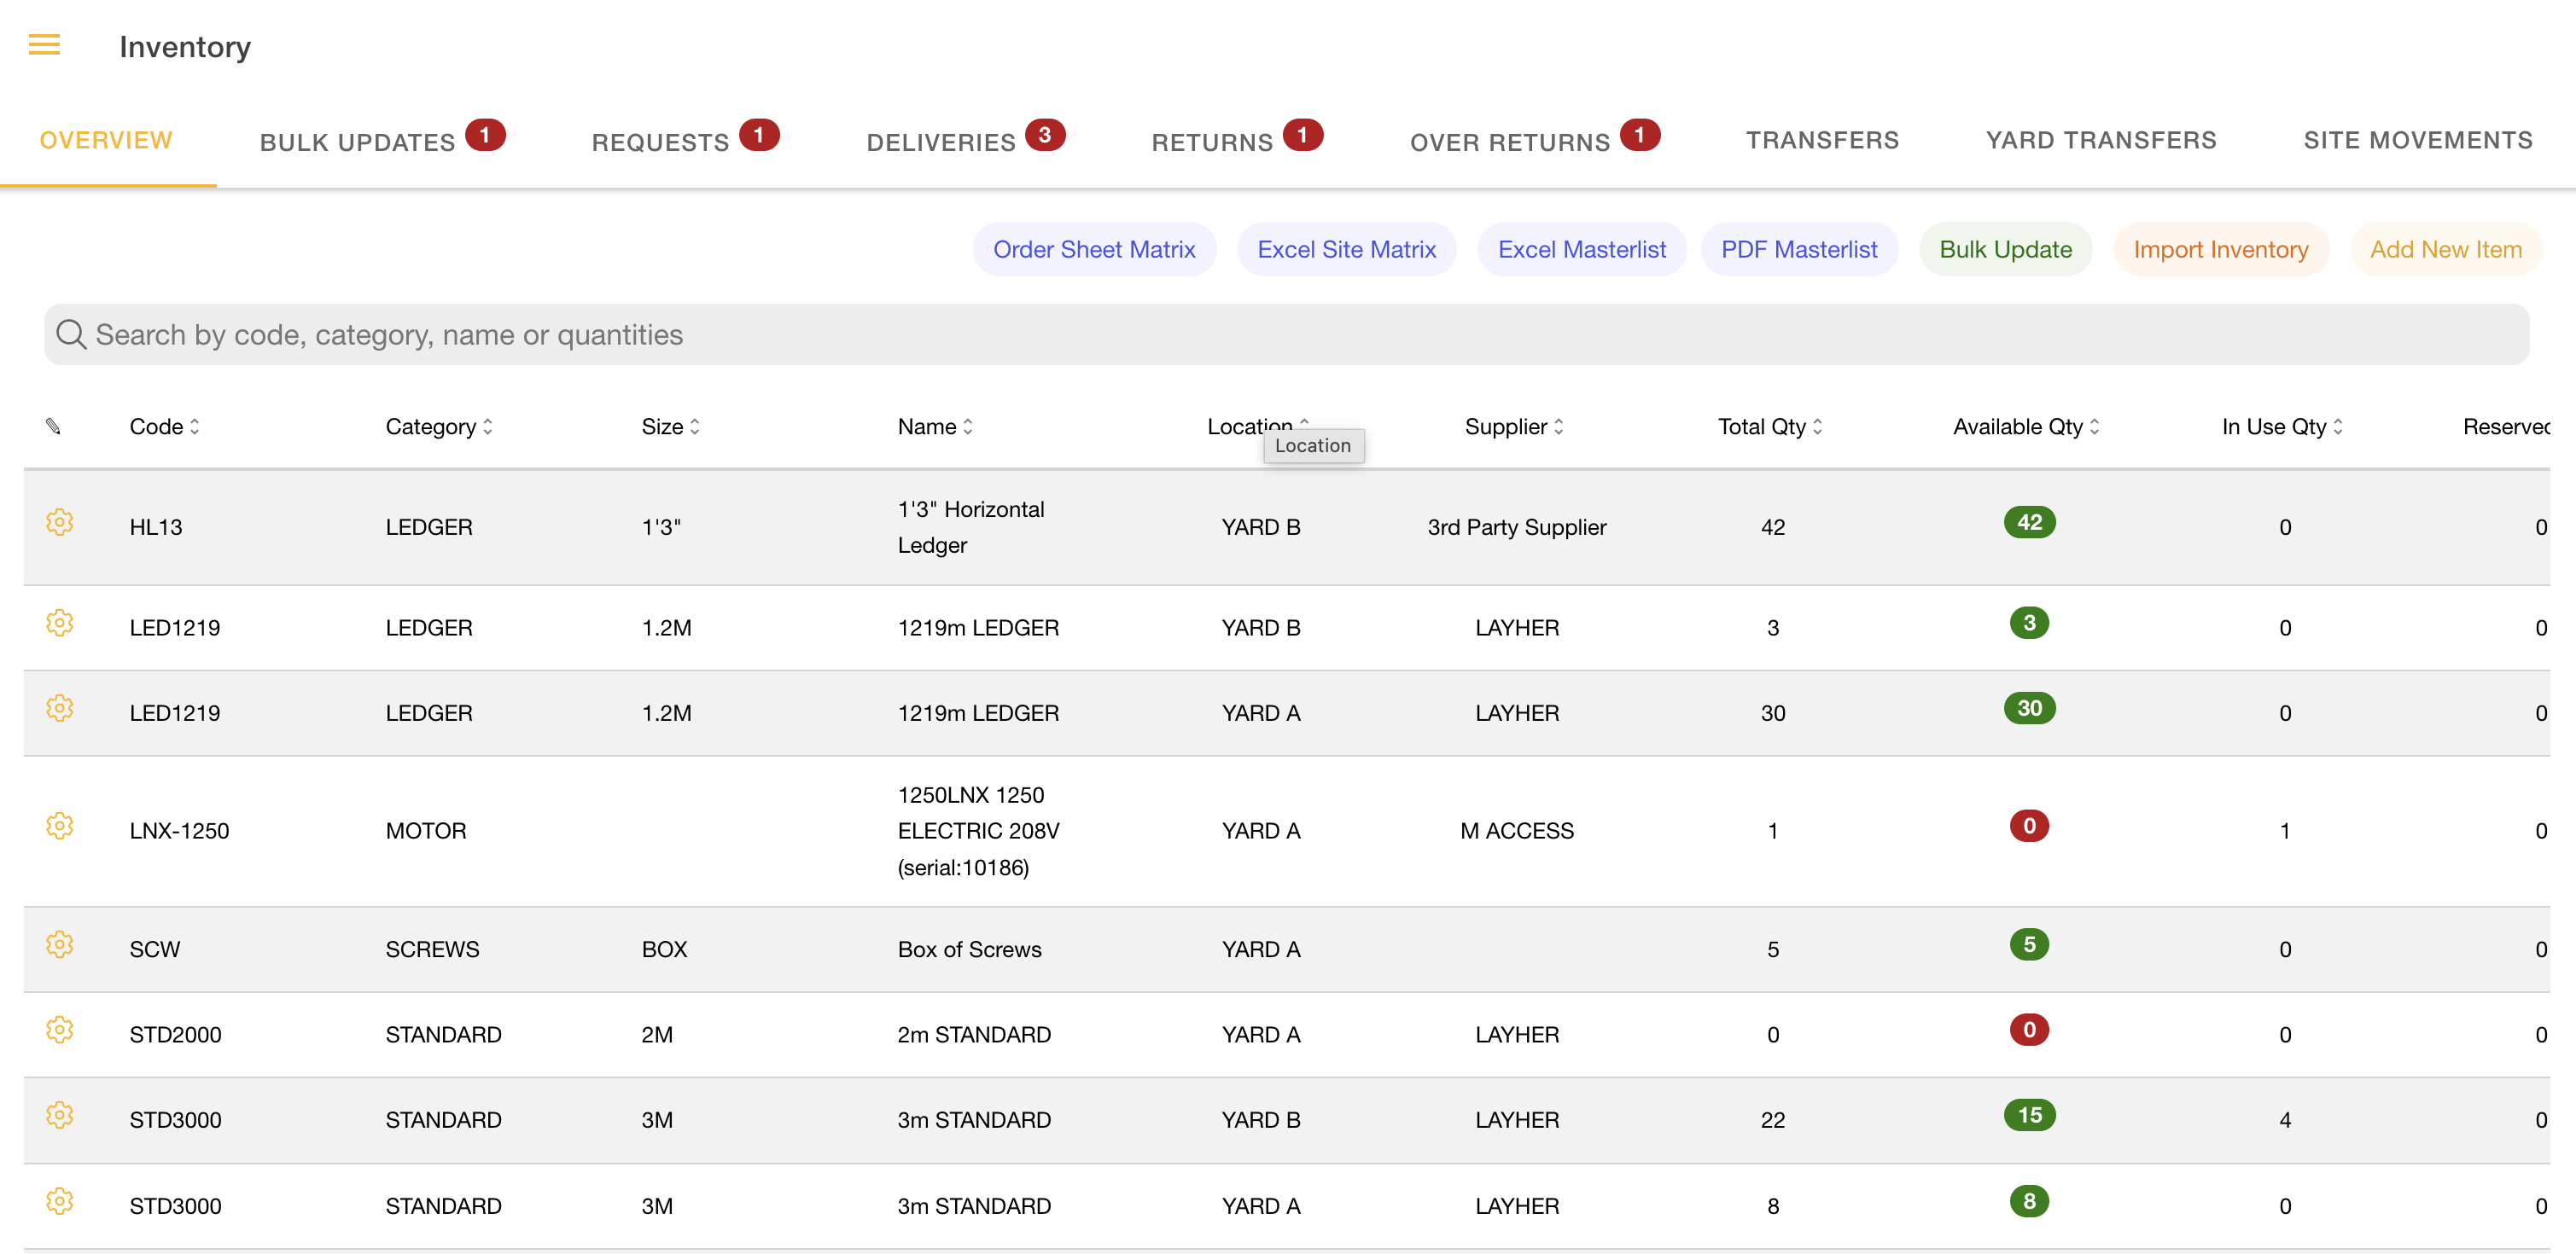
Task: Click gear icon for LNX-1250 row
Action: pos(60,826)
